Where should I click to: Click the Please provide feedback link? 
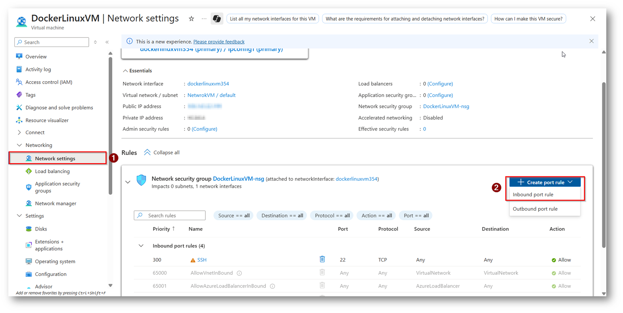pyautogui.click(x=219, y=42)
